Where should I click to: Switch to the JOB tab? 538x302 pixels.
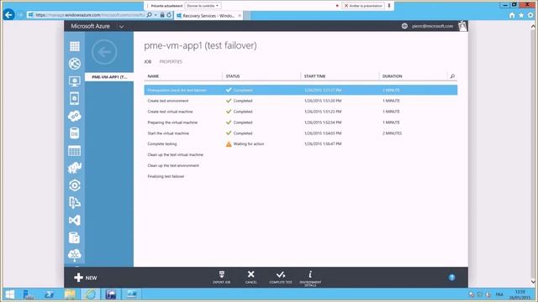point(148,61)
